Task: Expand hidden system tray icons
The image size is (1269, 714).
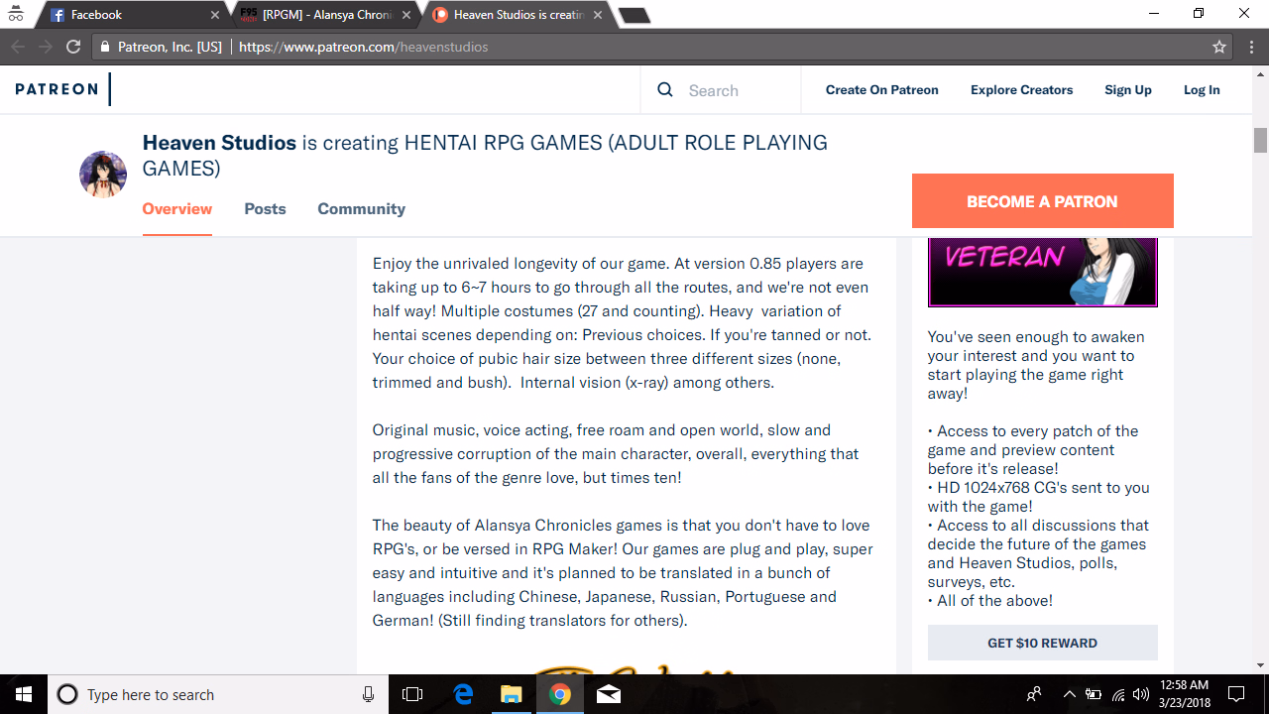Action: (1069, 694)
